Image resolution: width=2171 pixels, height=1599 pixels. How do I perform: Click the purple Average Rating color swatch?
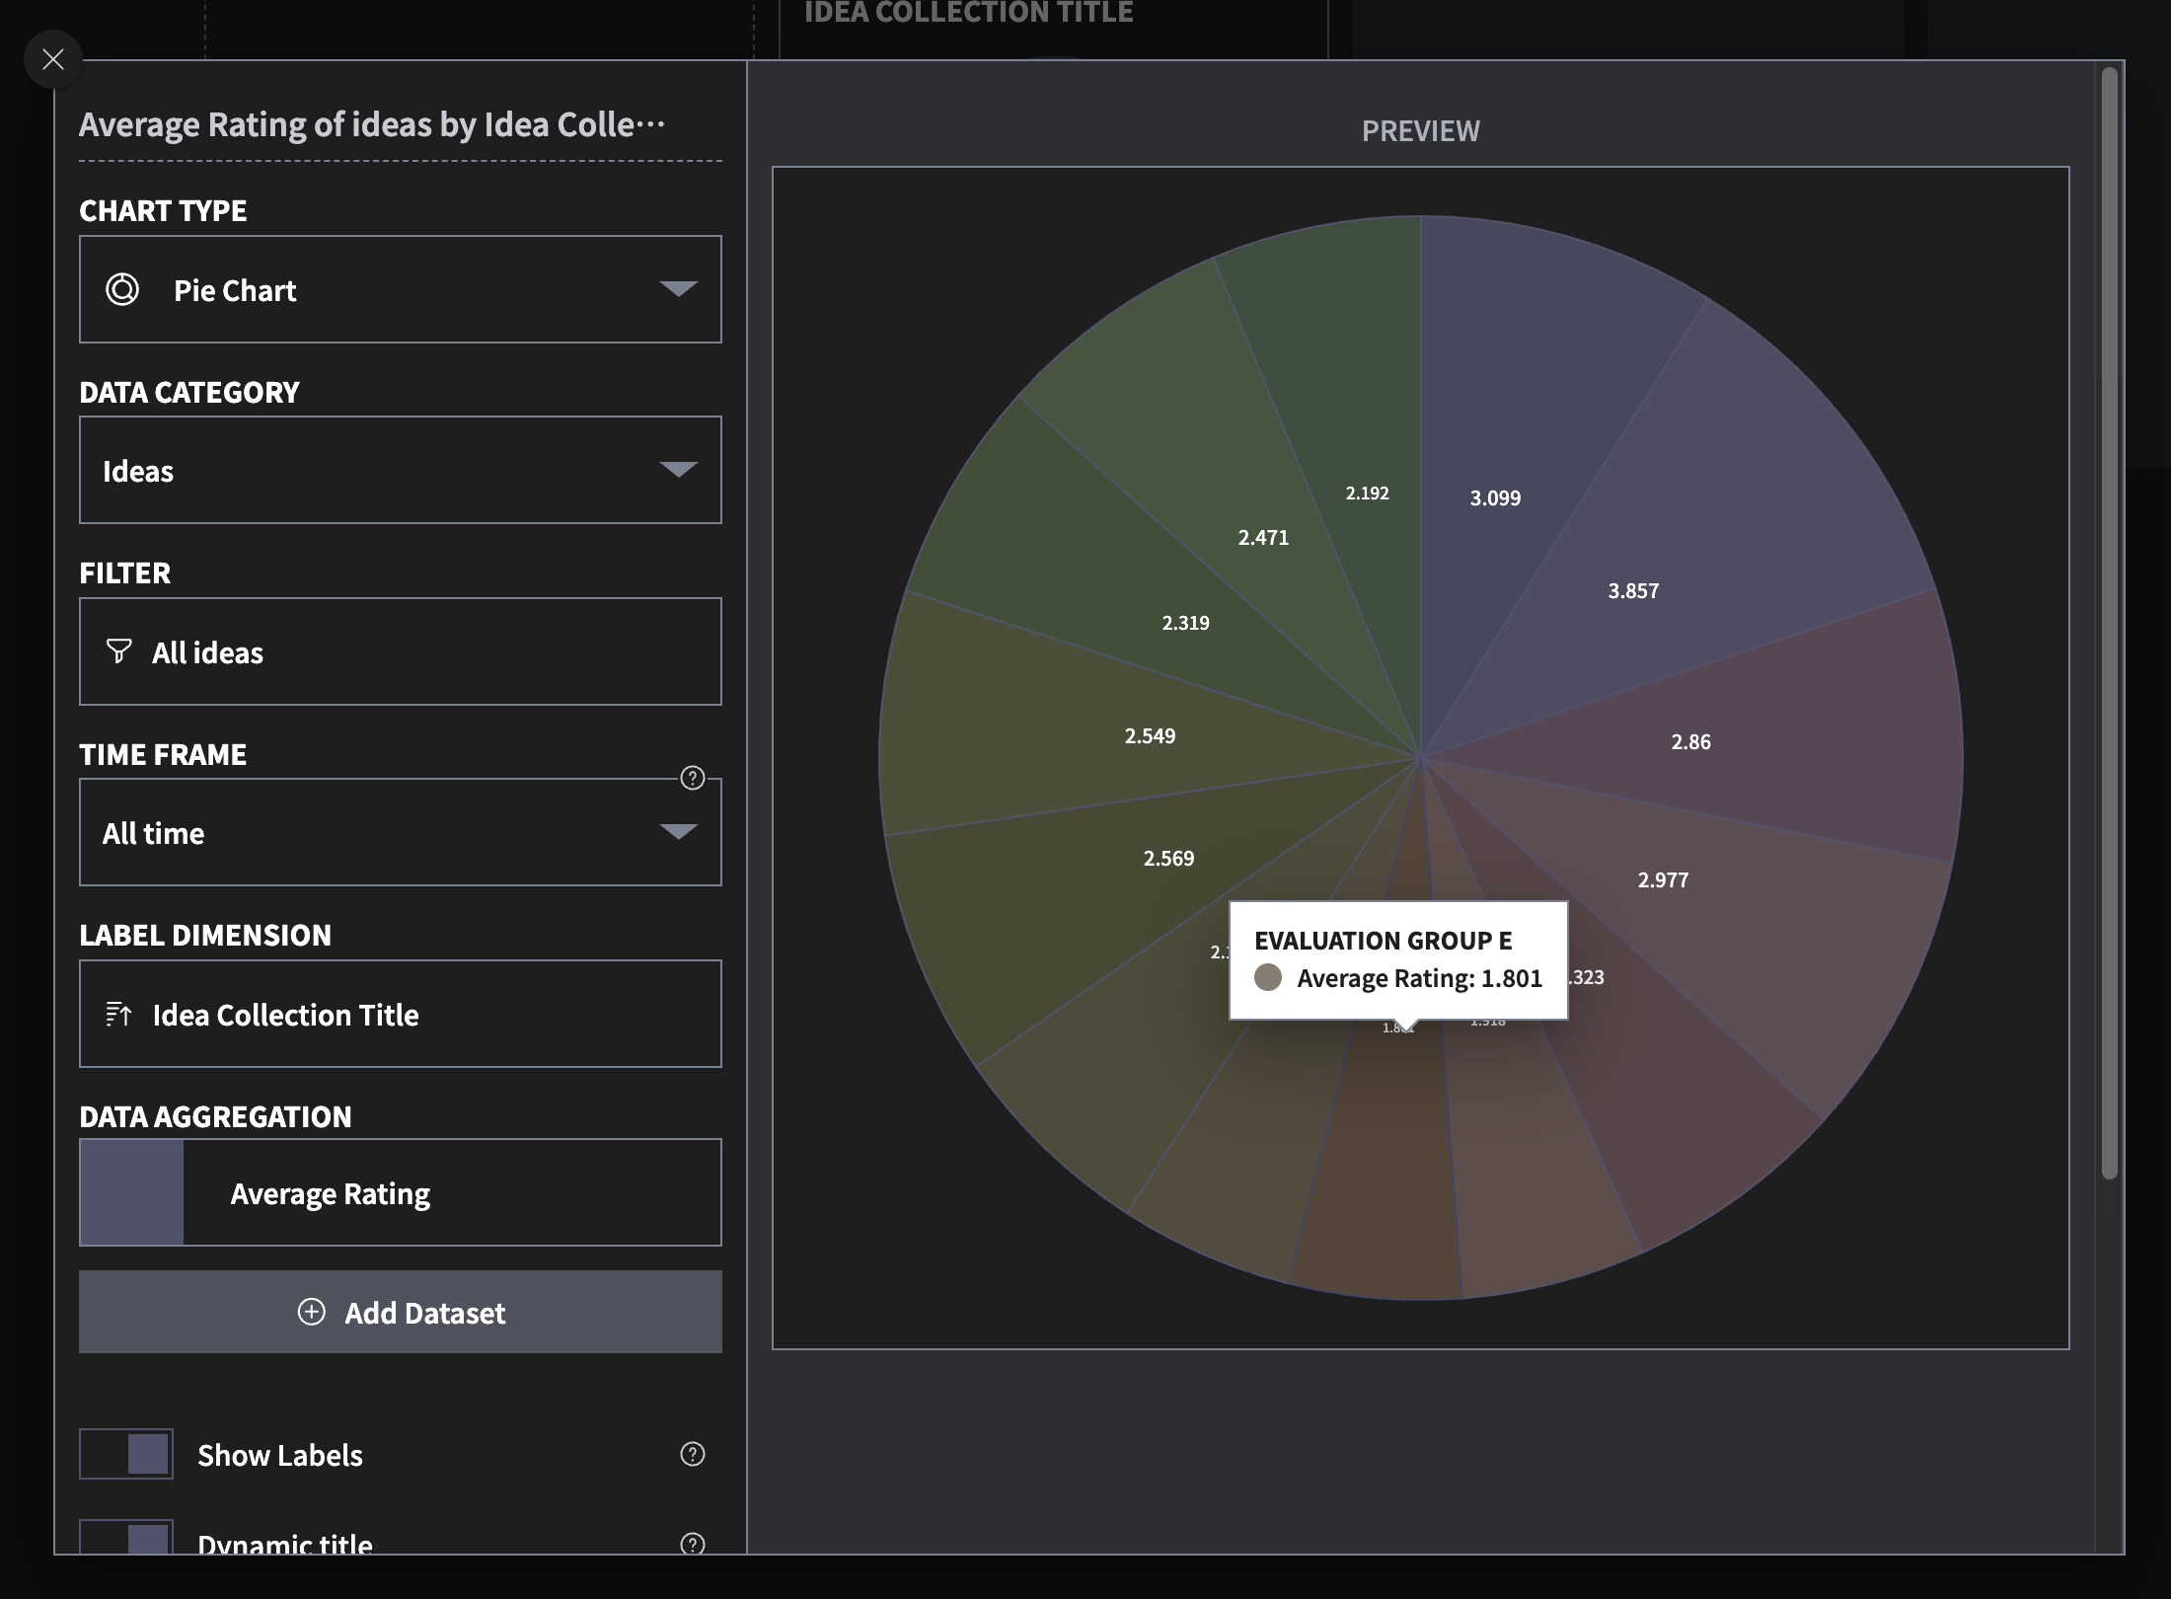pos(131,1193)
